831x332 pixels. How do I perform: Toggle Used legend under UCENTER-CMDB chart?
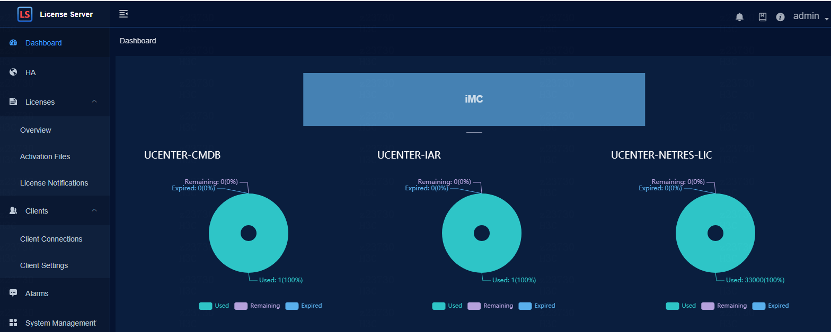click(x=214, y=306)
